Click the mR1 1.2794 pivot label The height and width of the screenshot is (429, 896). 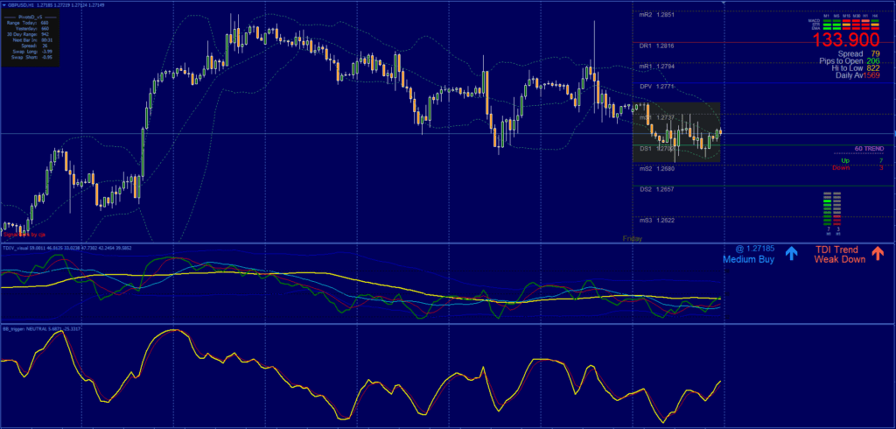[656, 67]
